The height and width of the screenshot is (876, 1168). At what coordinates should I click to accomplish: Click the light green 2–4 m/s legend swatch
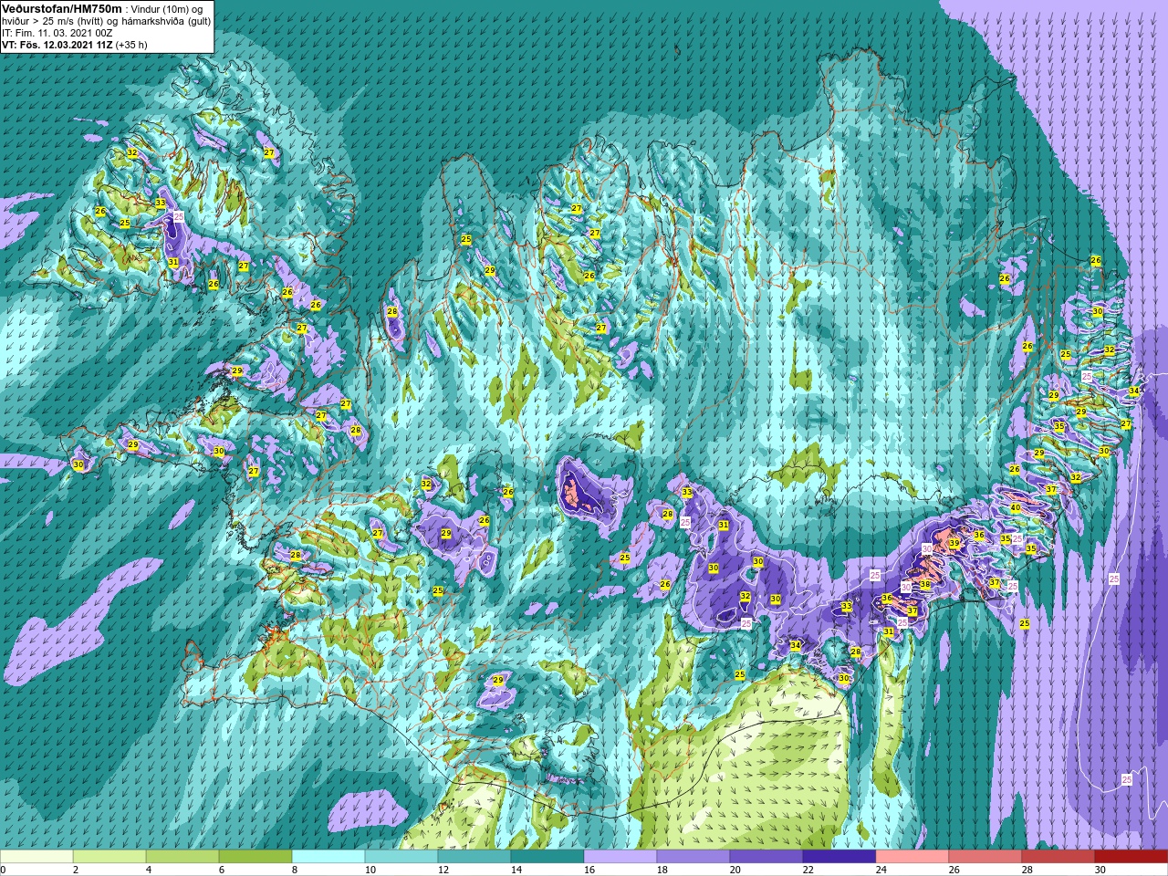109,857
